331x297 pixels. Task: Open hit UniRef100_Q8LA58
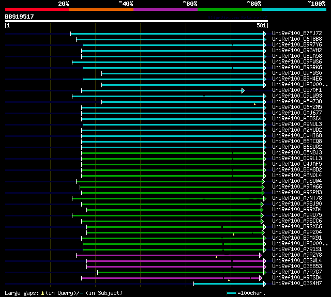point(297,56)
